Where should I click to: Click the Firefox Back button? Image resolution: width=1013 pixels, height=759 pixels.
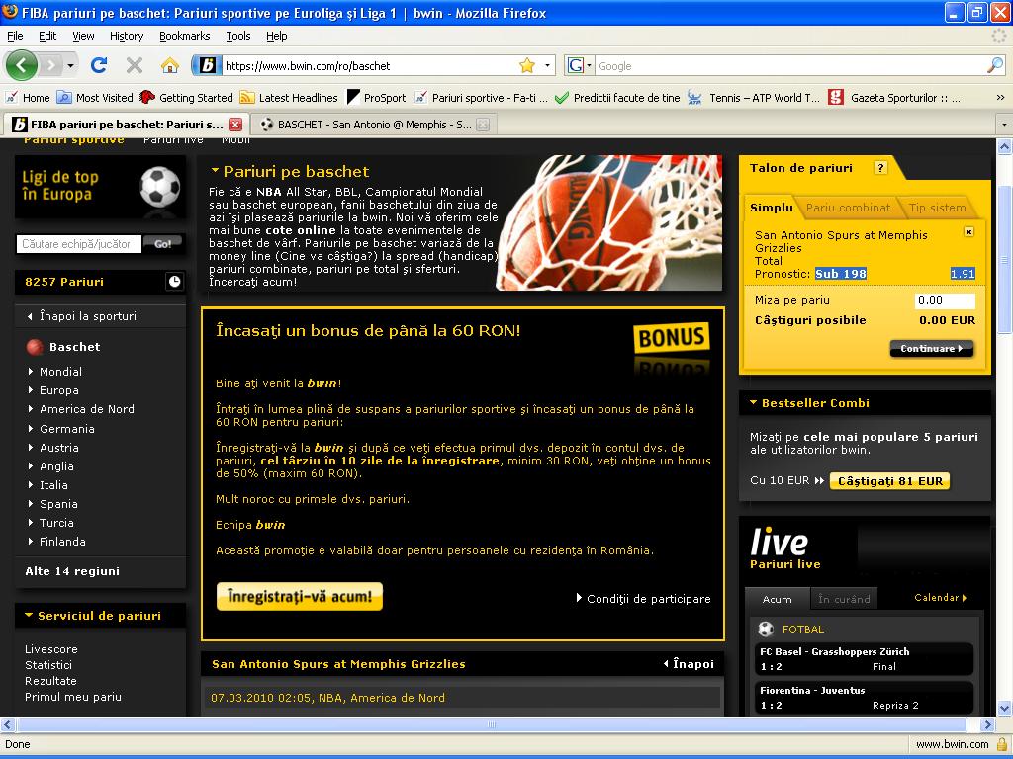tap(22, 65)
